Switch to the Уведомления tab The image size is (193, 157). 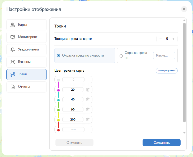(x=26, y=49)
